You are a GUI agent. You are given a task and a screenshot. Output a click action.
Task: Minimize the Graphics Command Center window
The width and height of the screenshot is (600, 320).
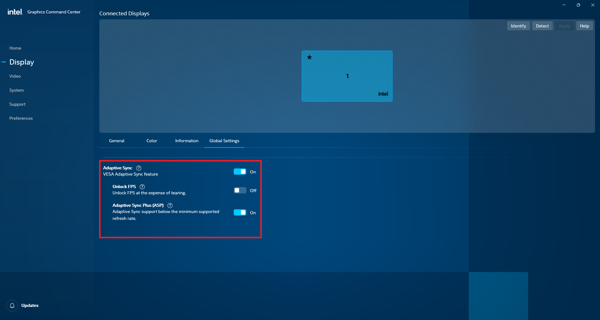(x=564, y=5)
